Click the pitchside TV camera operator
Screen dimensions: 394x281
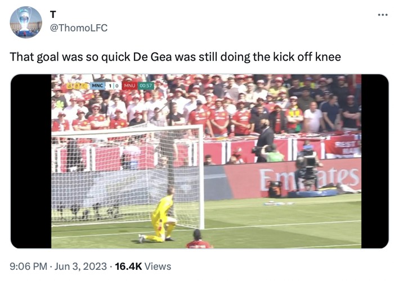pyautogui.click(x=307, y=165)
